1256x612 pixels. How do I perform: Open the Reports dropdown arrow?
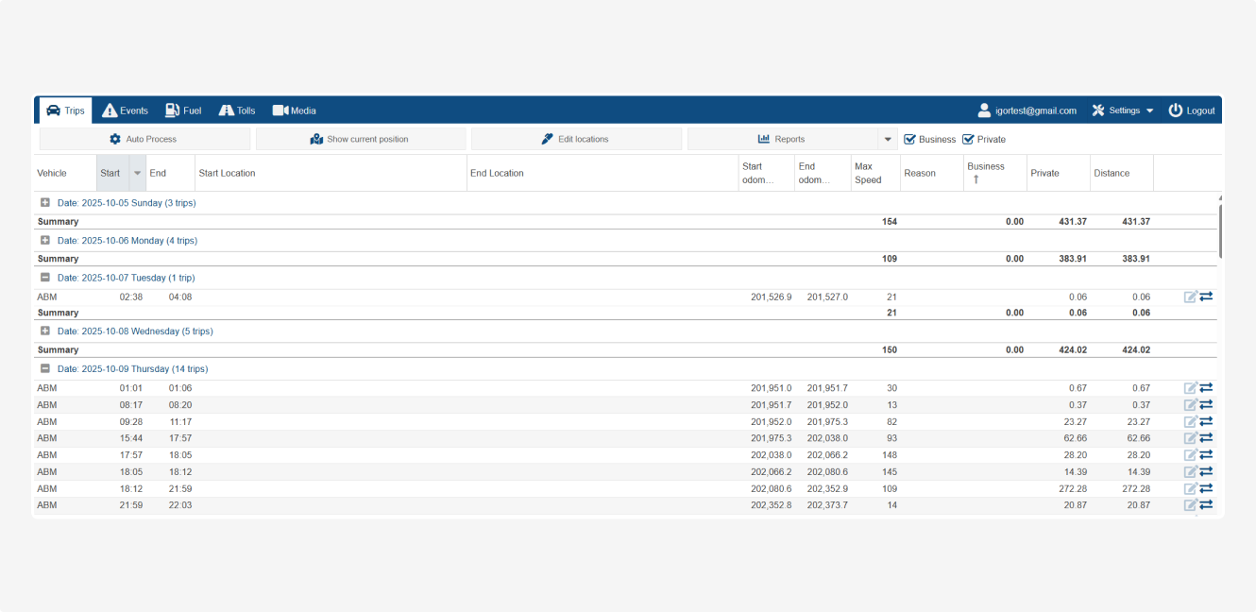(x=888, y=139)
